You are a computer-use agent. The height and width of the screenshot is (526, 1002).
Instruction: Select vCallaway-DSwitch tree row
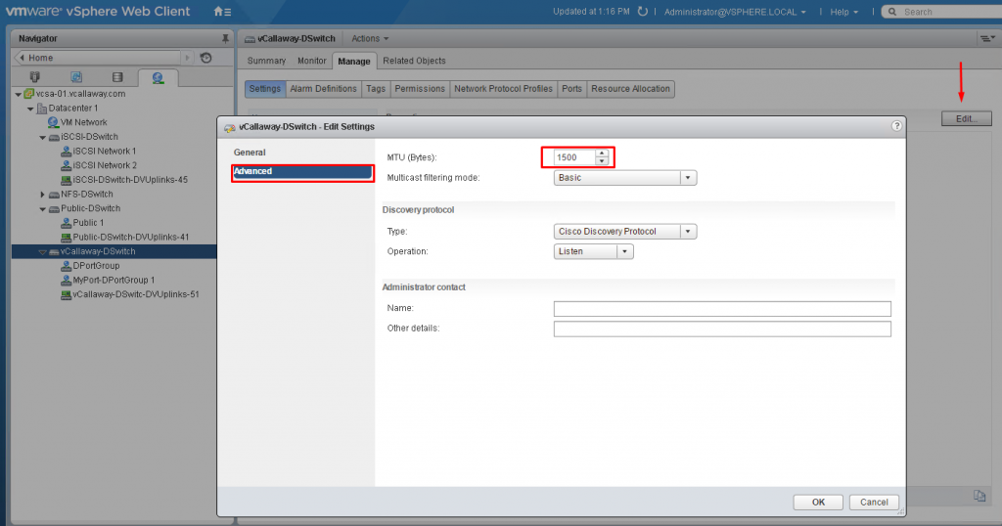pos(114,251)
